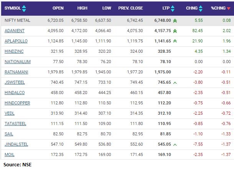Select NIFTY METAL LTP value 6,748.00
The width and height of the screenshot is (234, 169).
tap(163, 20)
